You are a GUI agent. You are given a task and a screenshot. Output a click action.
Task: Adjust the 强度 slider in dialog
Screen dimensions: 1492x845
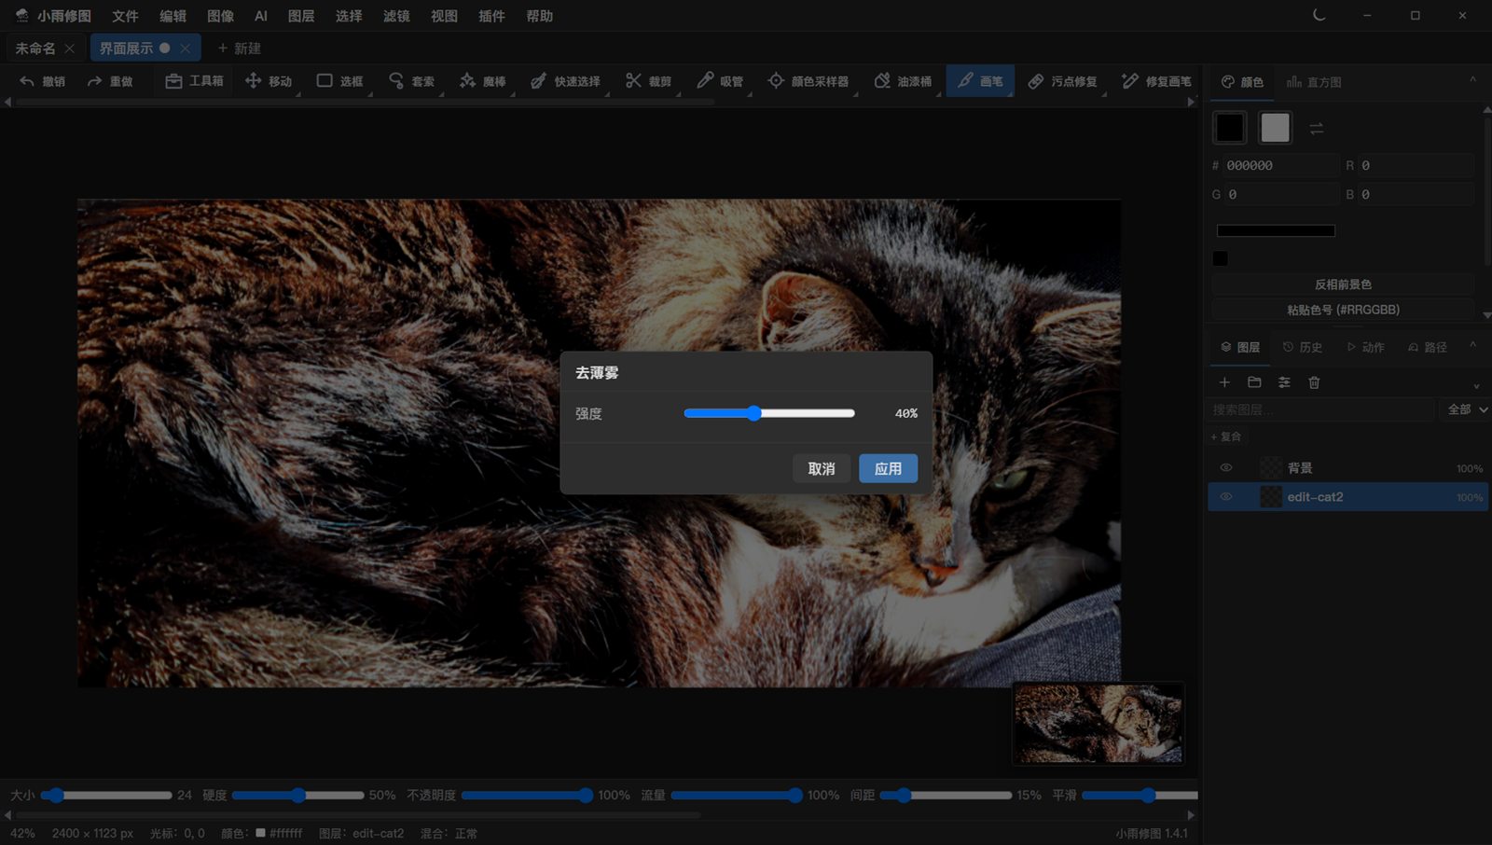pos(769,413)
